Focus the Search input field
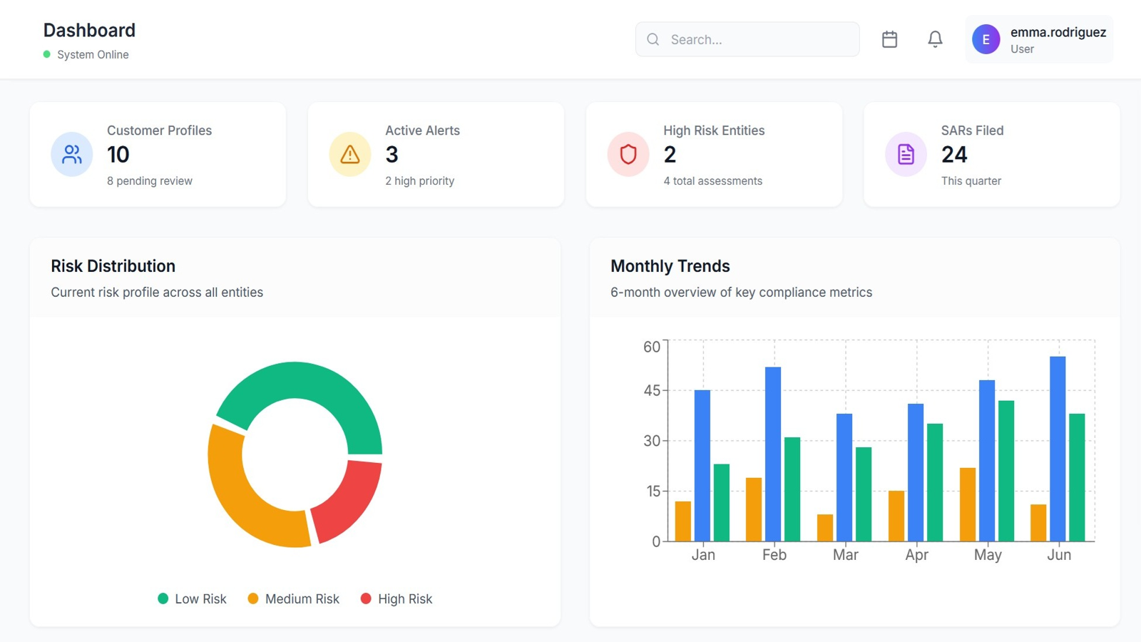1141x642 pixels. [x=759, y=39]
